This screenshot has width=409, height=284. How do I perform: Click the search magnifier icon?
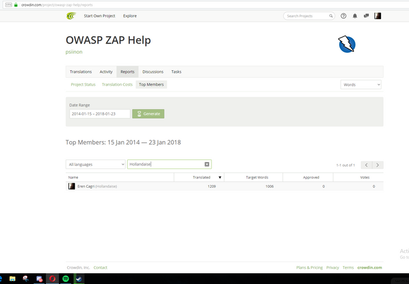click(x=331, y=16)
